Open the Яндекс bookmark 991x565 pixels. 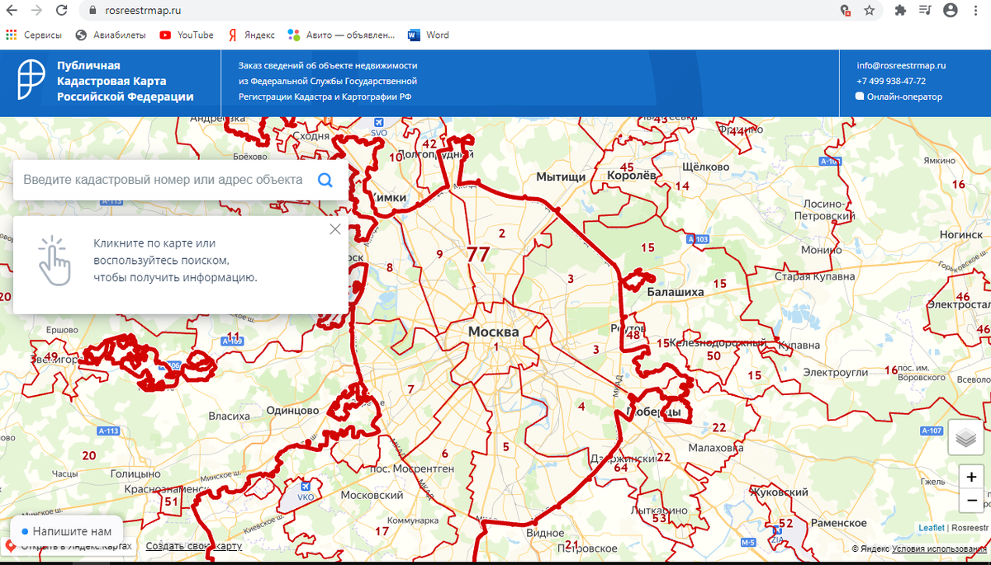click(252, 35)
